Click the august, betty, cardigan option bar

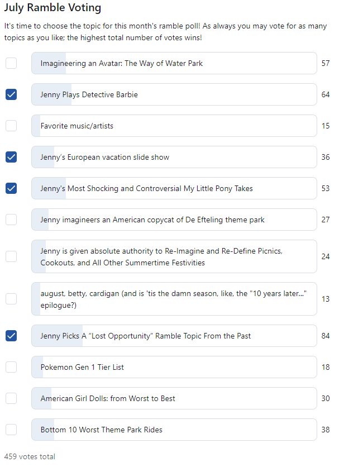pos(174,299)
